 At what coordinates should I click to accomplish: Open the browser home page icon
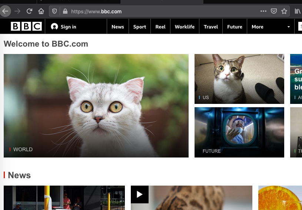point(41,11)
